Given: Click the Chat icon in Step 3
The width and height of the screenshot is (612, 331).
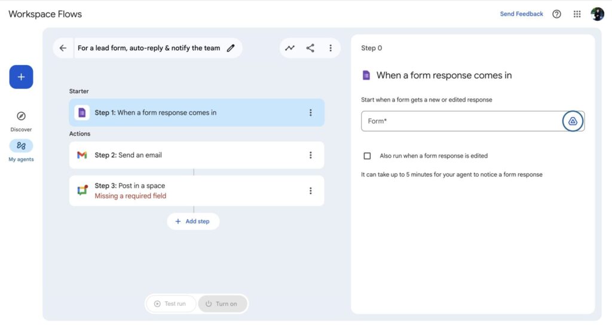Looking at the screenshot, I should pos(82,191).
